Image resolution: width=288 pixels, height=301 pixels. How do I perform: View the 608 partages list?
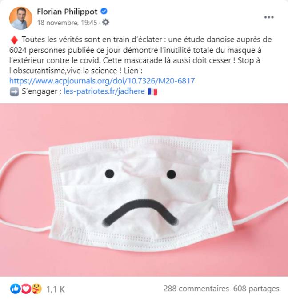click(x=256, y=289)
